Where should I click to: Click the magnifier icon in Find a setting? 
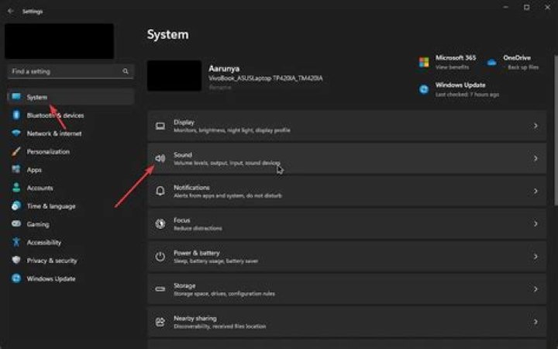tap(126, 71)
